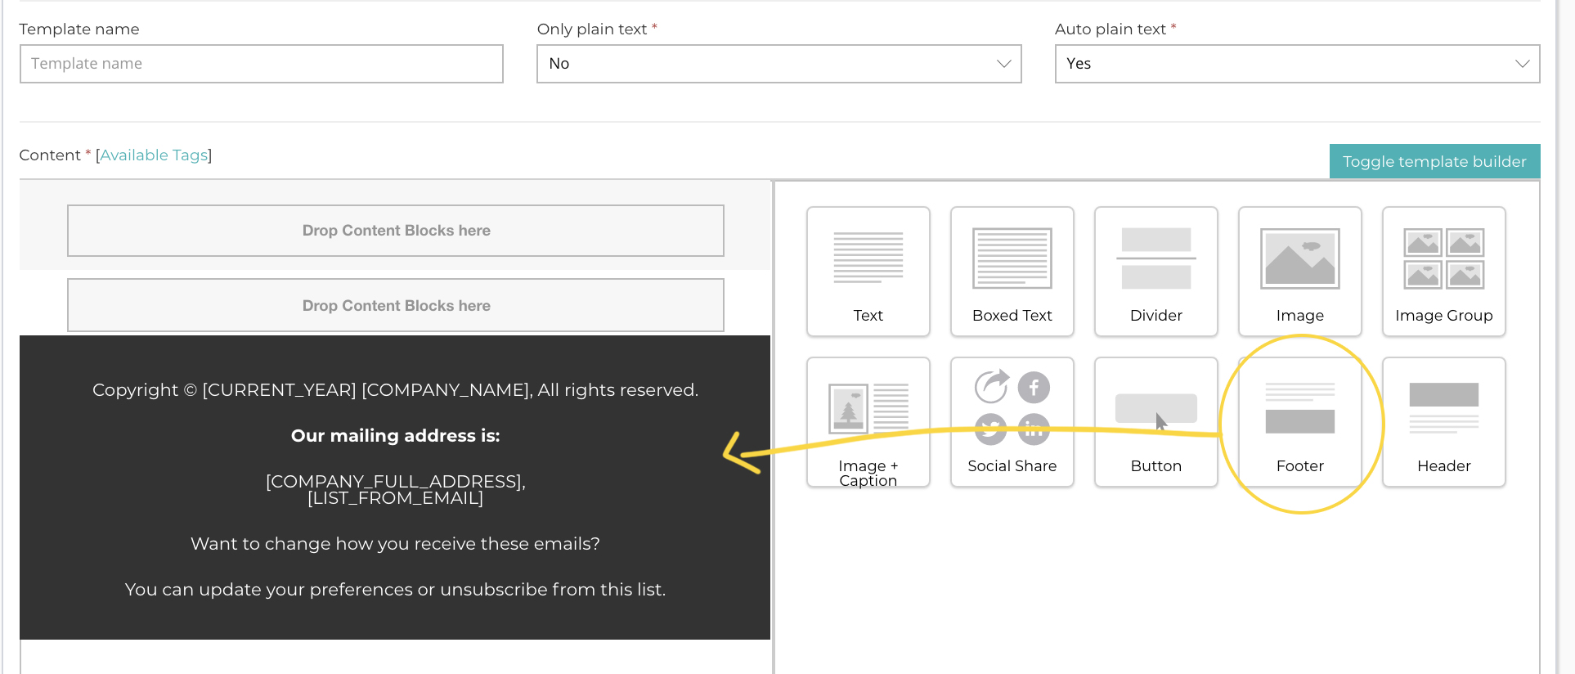Click the [COMPANY_FULL_ADDRESS] tag text

pos(395,481)
